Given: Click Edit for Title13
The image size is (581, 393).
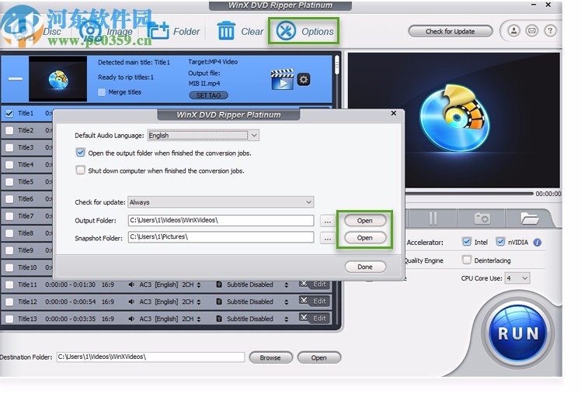Looking at the screenshot, I should click(315, 318).
